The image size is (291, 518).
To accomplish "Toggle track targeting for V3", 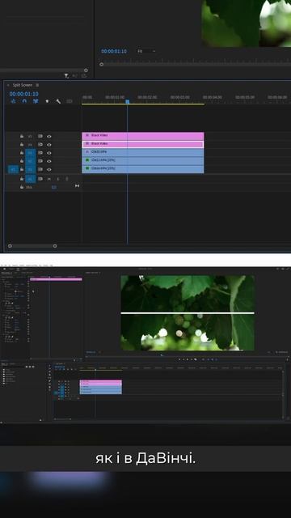I will click(31, 153).
